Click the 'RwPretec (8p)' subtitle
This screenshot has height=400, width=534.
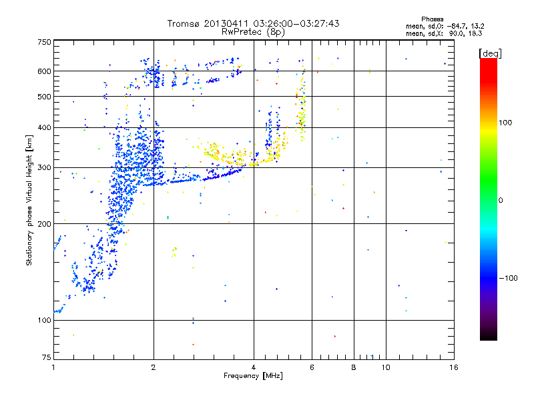(253, 32)
